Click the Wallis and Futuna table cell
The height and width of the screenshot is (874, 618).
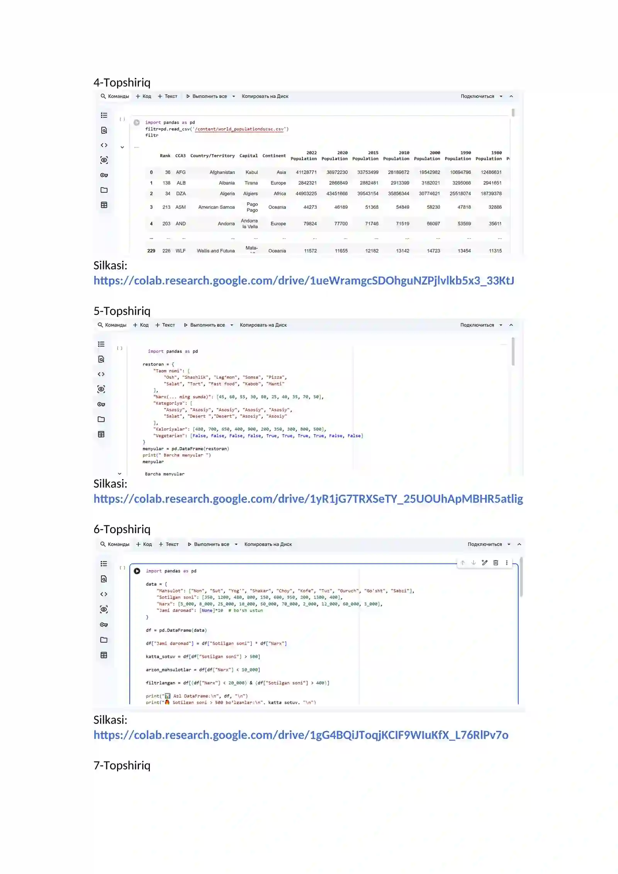click(x=216, y=251)
